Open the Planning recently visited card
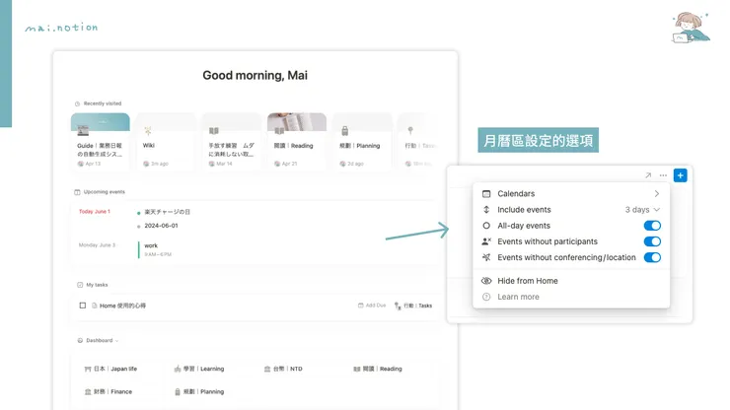The width and height of the screenshot is (730, 410). click(362, 142)
